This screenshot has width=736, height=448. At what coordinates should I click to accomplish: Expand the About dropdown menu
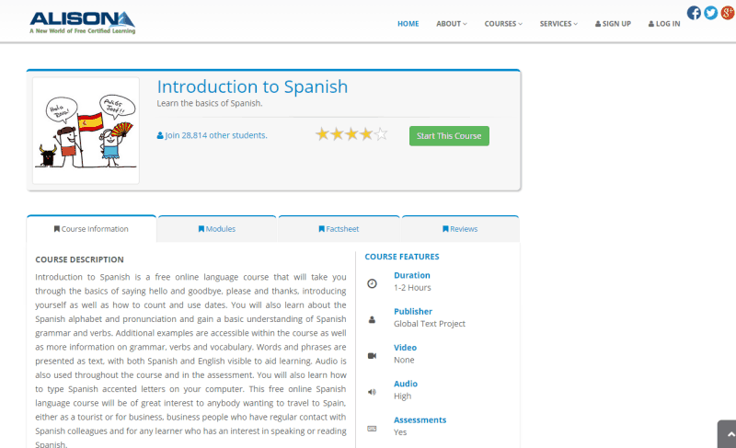[452, 23]
